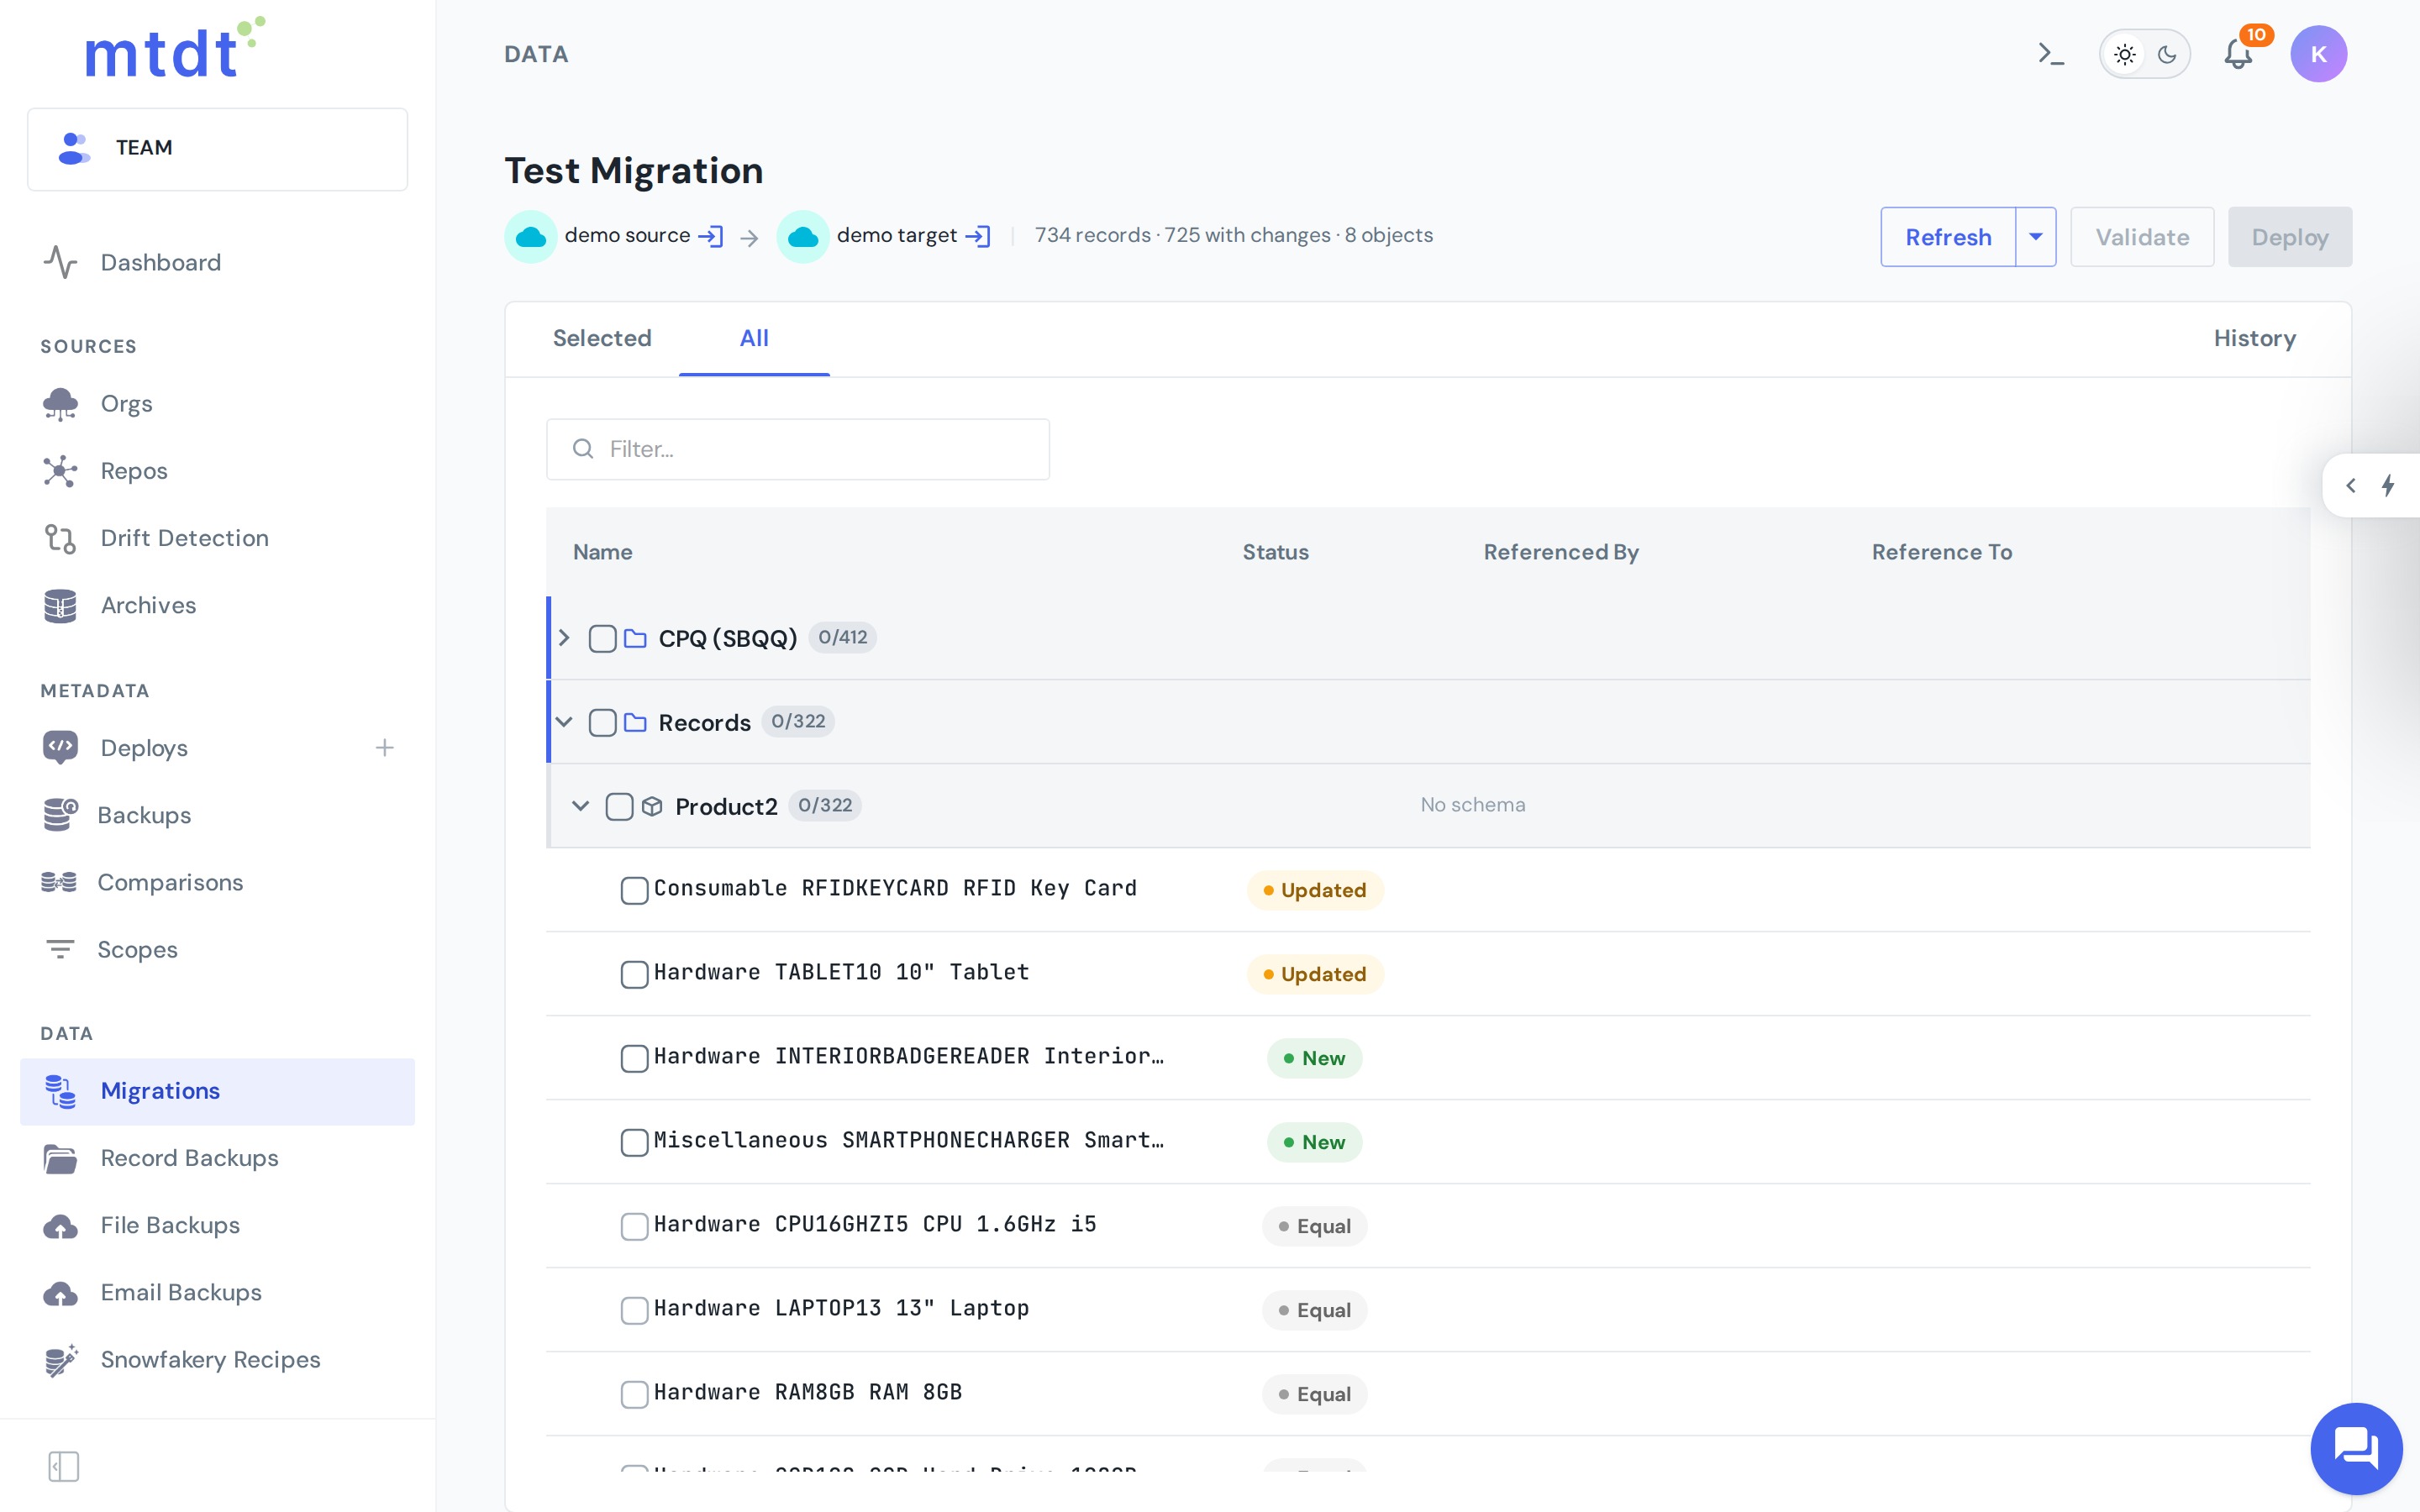Click demo target cloud icon
The image size is (2420, 1512).
click(x=803, y=236)
